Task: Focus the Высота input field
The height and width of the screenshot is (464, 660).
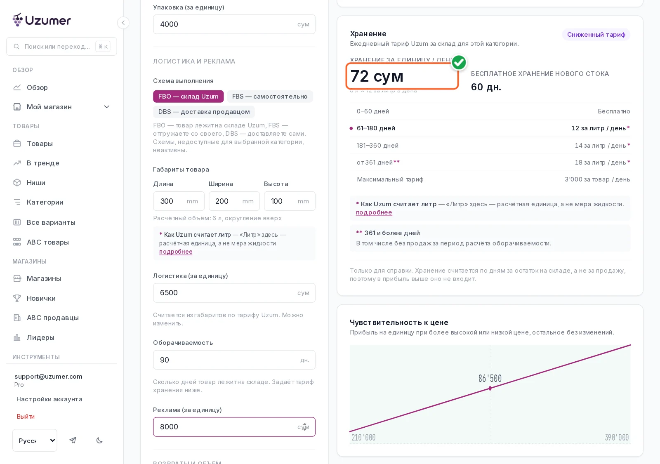Action: click(x=290, y=201)
